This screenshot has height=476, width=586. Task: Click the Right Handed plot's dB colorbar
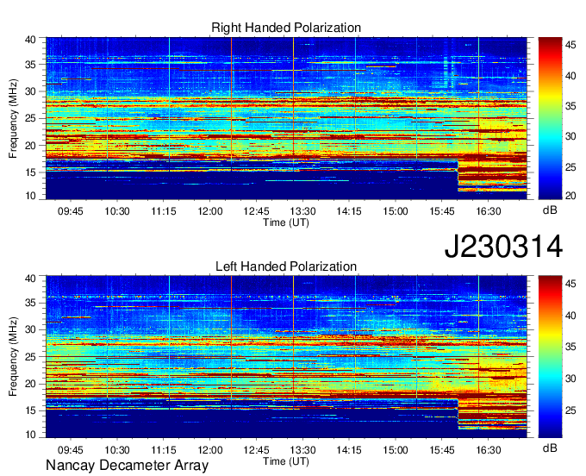pyautogui.click(x=550, y=118)
